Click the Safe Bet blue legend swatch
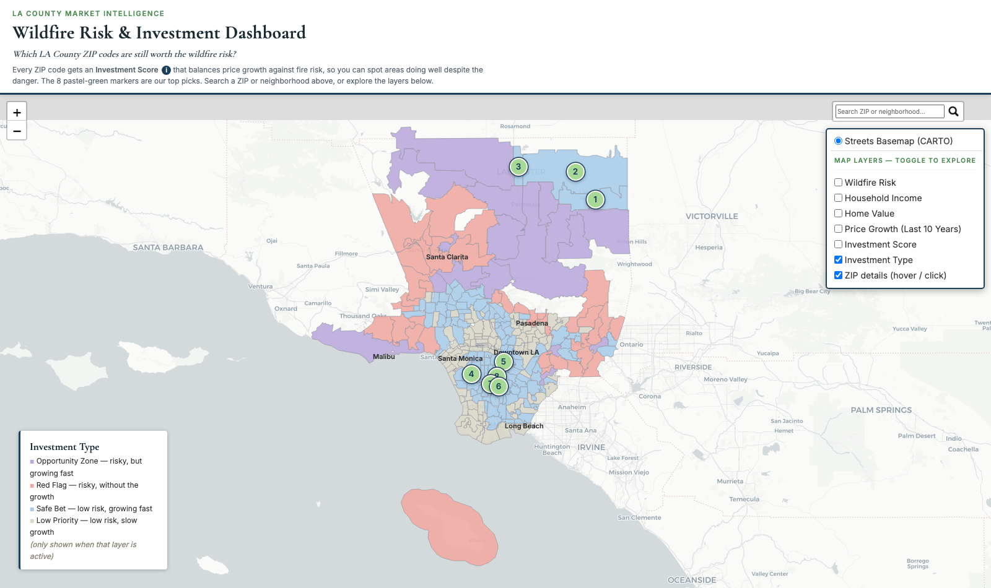This screenshot has height=588, width=991. pyautogui.click(x=32, y=509)
